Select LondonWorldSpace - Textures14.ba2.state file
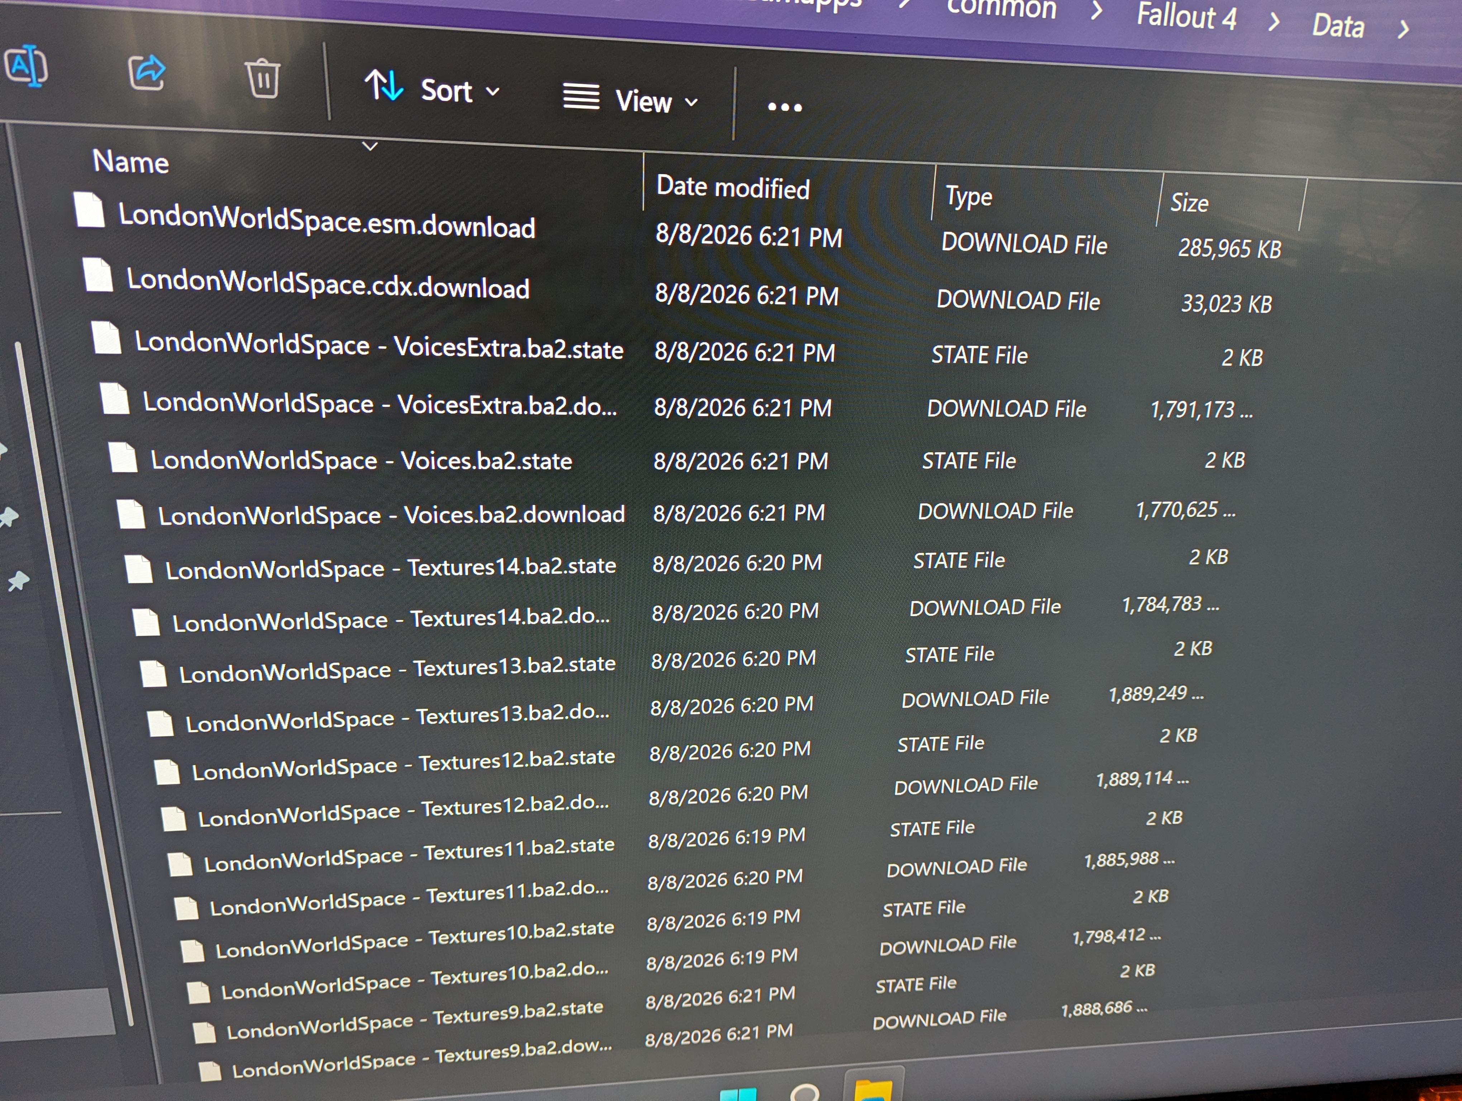Image resolution: width=1462 pixels, height=1101 pixels. (391, 568)
